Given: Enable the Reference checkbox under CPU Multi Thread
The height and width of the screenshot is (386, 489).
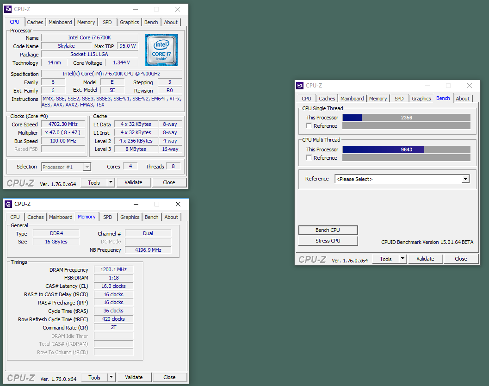Looking at the screenshot, I should (309, 157).
